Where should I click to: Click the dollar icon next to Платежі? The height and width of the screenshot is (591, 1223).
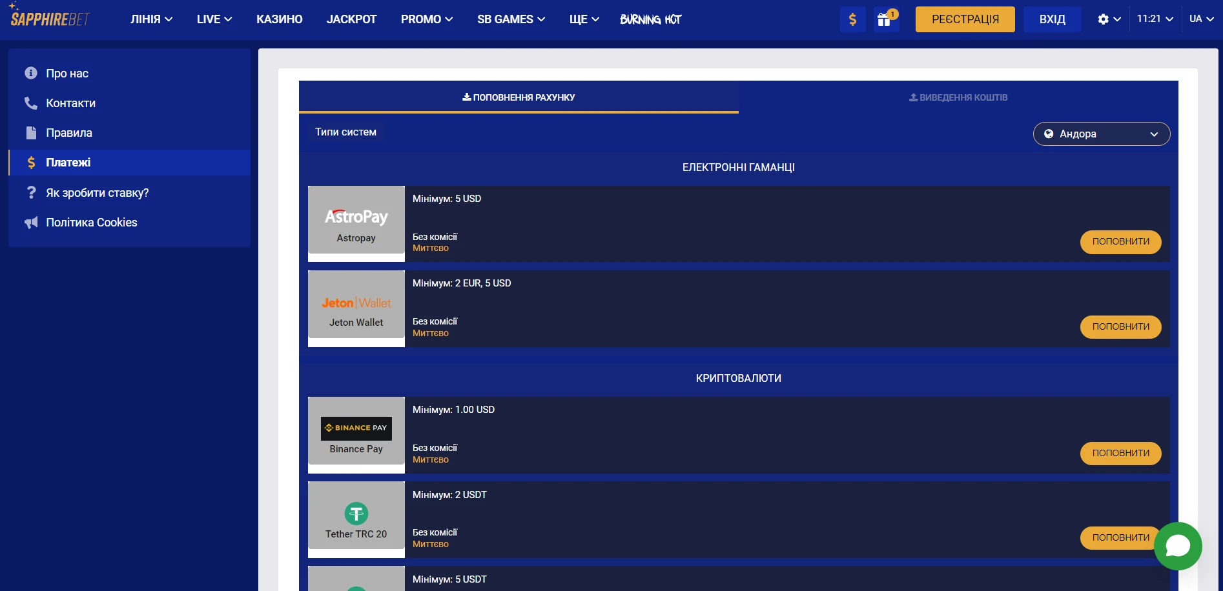31,163
